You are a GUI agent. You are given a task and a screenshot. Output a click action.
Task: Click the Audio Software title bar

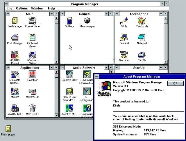84,67
